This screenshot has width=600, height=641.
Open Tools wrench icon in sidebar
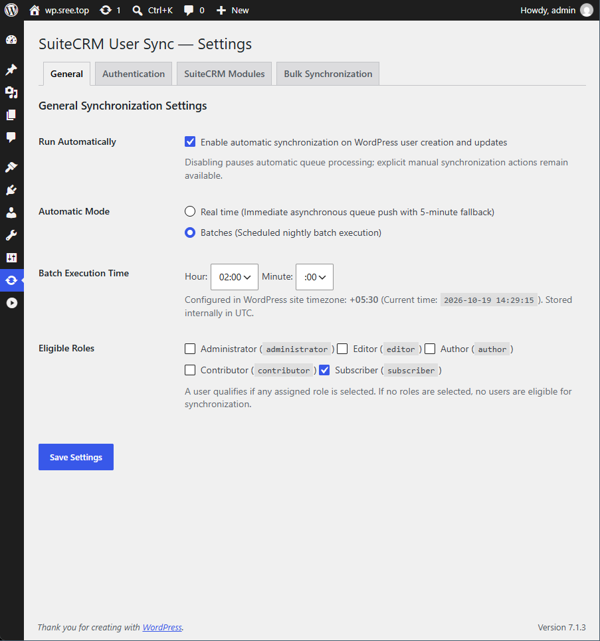11,235
